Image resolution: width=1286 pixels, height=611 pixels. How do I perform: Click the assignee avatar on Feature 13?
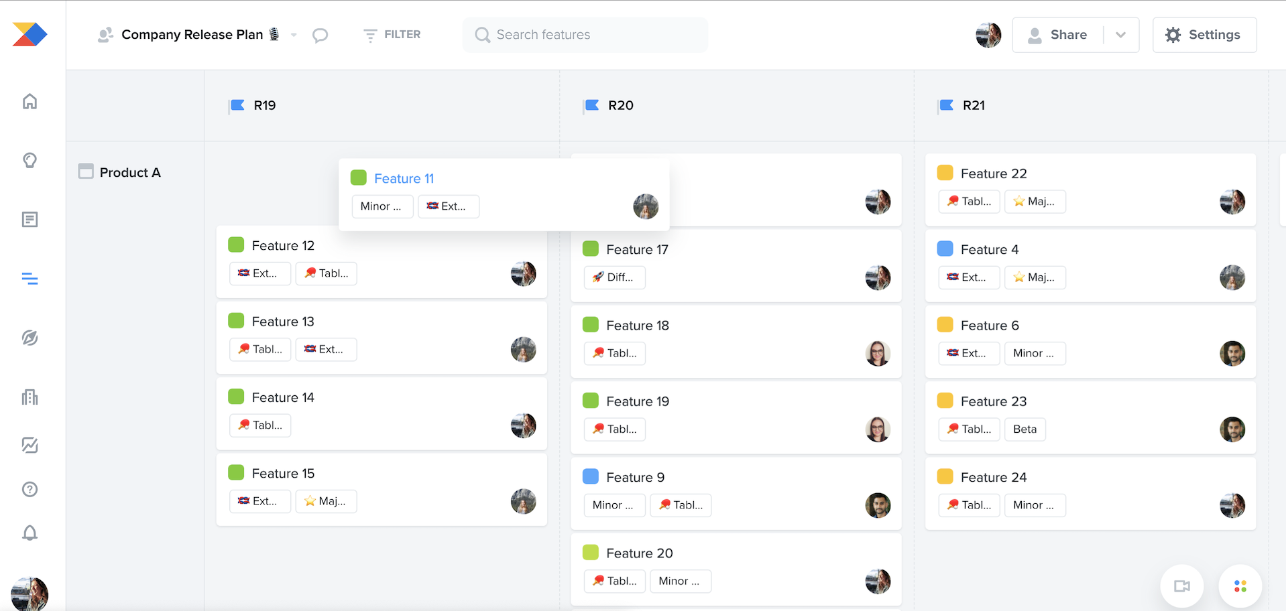523,349
